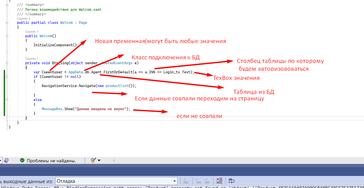Click 'productlist' class name in code
Viewport: 364px width, 188px height.
pos(117,86)
